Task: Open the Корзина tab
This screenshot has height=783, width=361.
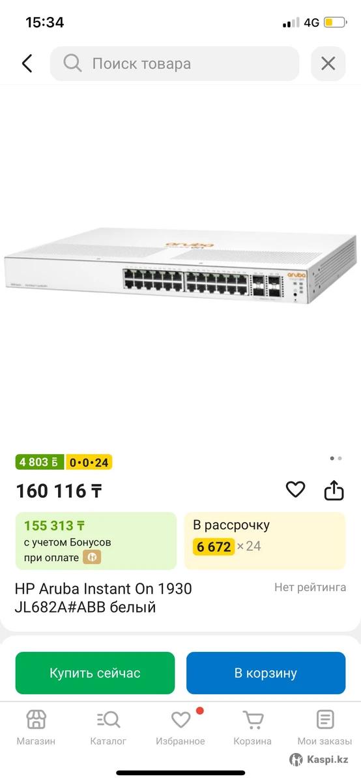Action: (x=253, y=728)
